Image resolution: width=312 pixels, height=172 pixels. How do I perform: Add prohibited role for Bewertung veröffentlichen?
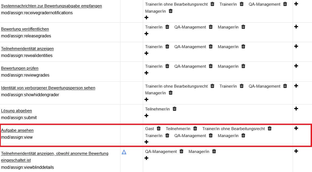296,27
